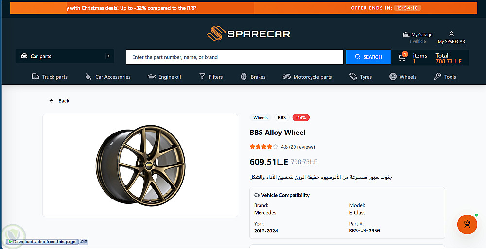This screenshot has width=486, height=249.
Task: Click the crossed-out 708.73L.E price
Action: pyautogui.click(x=304, y=162)
